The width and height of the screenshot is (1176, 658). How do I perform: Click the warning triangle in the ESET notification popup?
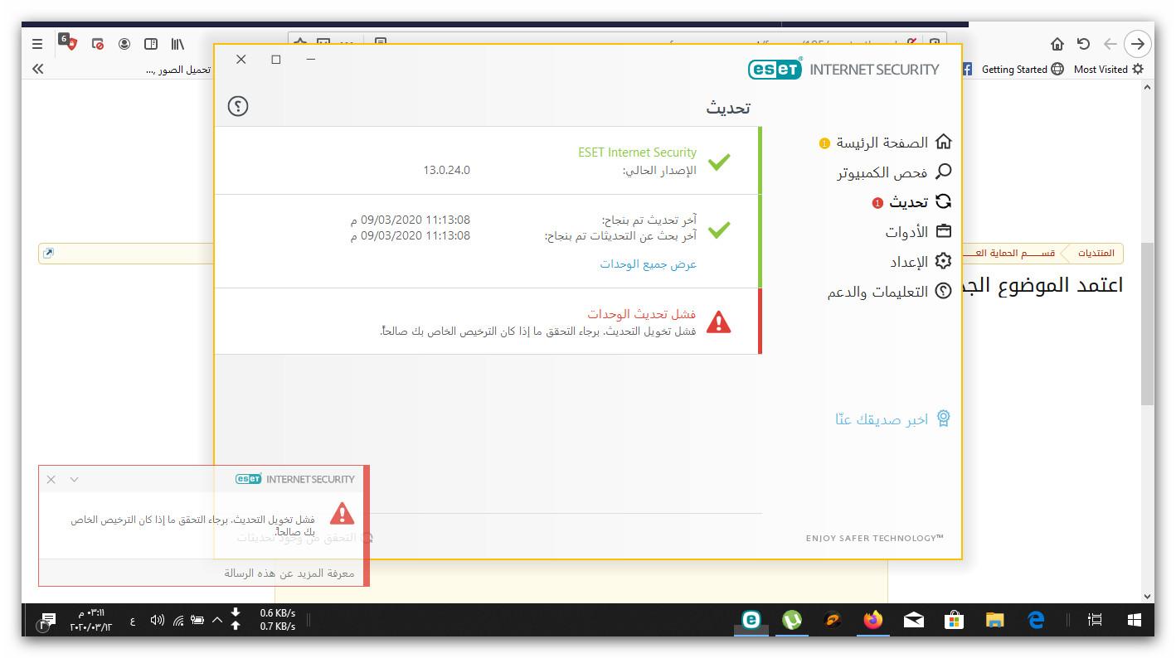342,514
